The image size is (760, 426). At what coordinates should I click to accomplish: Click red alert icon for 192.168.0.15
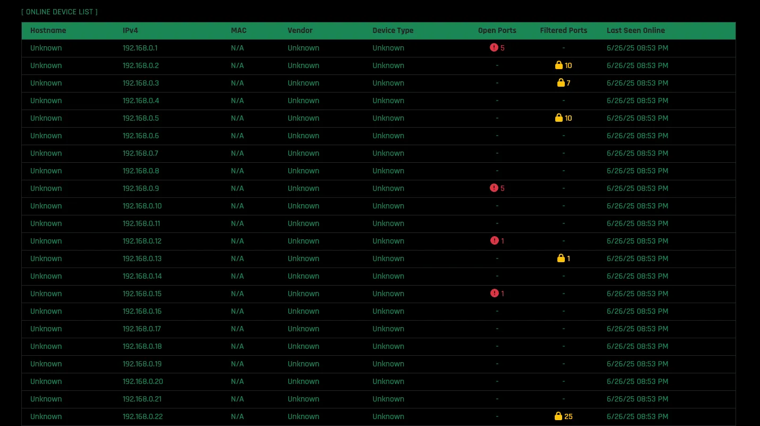494,294
